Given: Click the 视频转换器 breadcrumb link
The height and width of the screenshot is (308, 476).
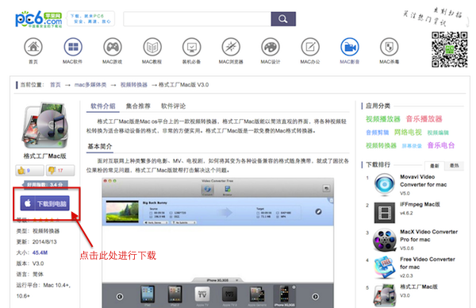Looking at the screenshot, I should click(134, 85).
